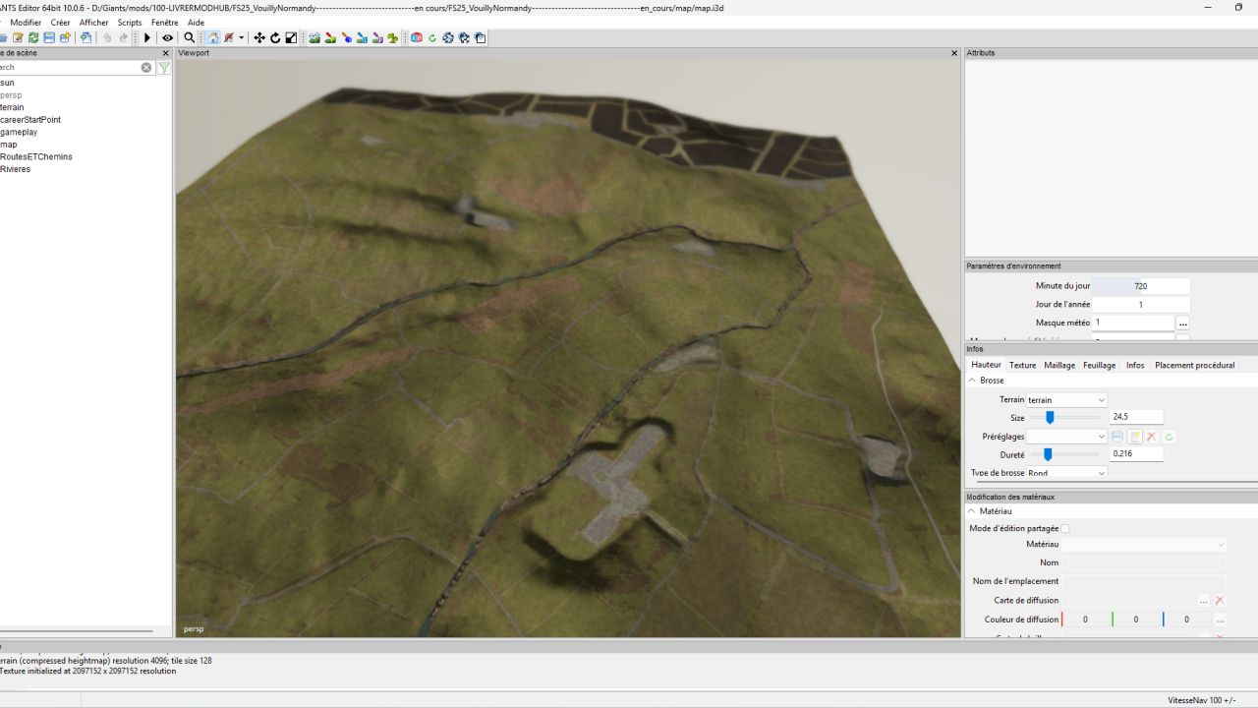The height and width of the screenshot is (708, 1258).
Task: Select the Hauteur tab
Action: pyautogui.click(x=986, y=365)
